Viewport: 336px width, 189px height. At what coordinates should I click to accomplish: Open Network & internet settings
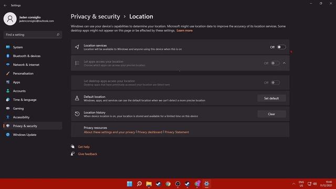click(x=33, y=65)
